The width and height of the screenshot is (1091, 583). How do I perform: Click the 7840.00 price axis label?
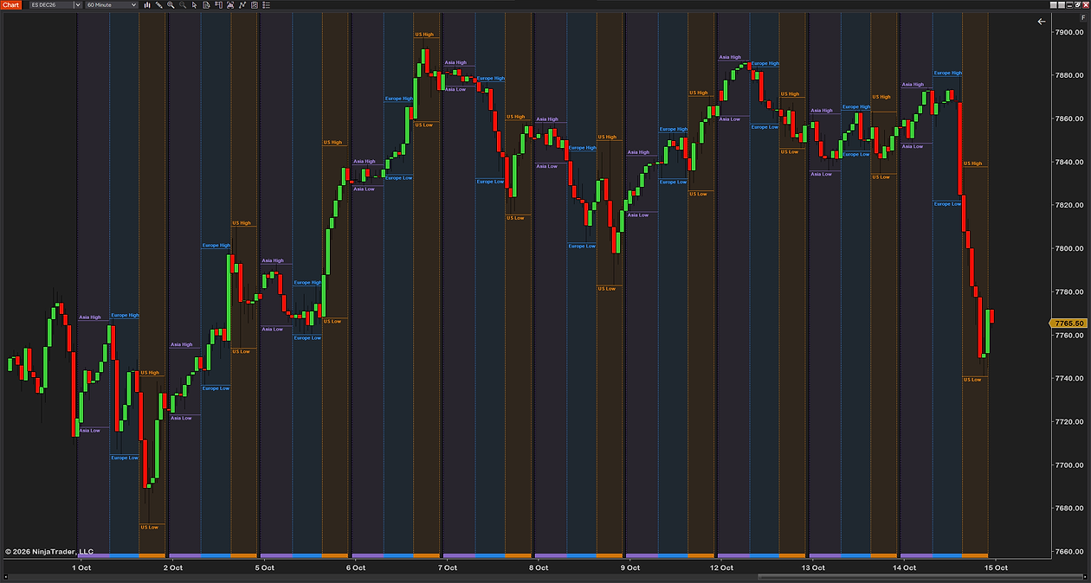1068,162
